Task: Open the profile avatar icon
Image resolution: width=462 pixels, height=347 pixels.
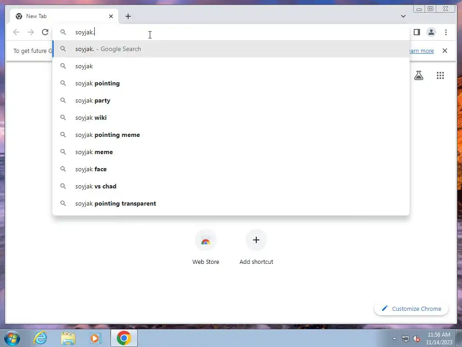Action: (x=431, y=32)
